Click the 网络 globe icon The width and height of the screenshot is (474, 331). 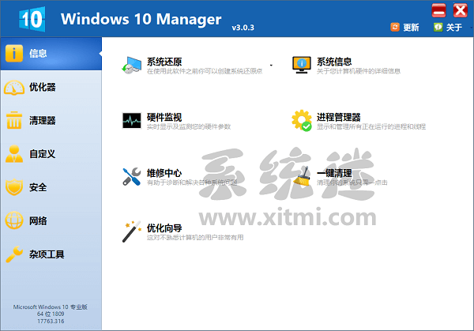(x=14, y=220)
